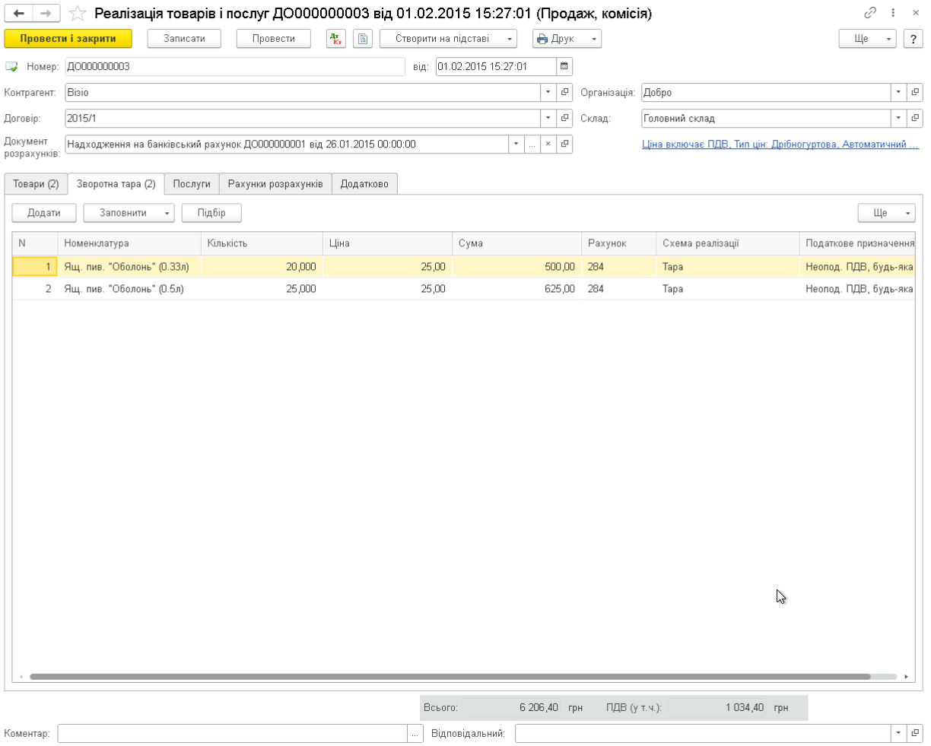The width and height of the screenshot is (931, 746).
Task: Clear the Документ розрахунків field
Action: click(548, 144)
